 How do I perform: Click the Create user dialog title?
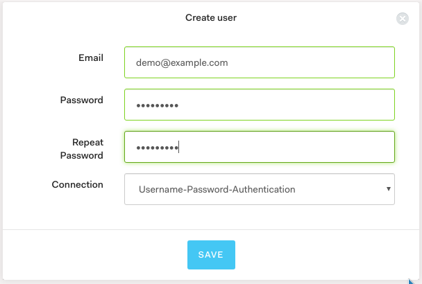[x=211, y=18]
